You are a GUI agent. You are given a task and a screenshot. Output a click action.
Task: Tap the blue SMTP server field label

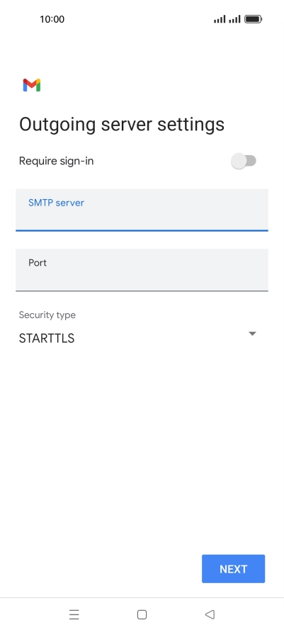click(x=56, y=203)
